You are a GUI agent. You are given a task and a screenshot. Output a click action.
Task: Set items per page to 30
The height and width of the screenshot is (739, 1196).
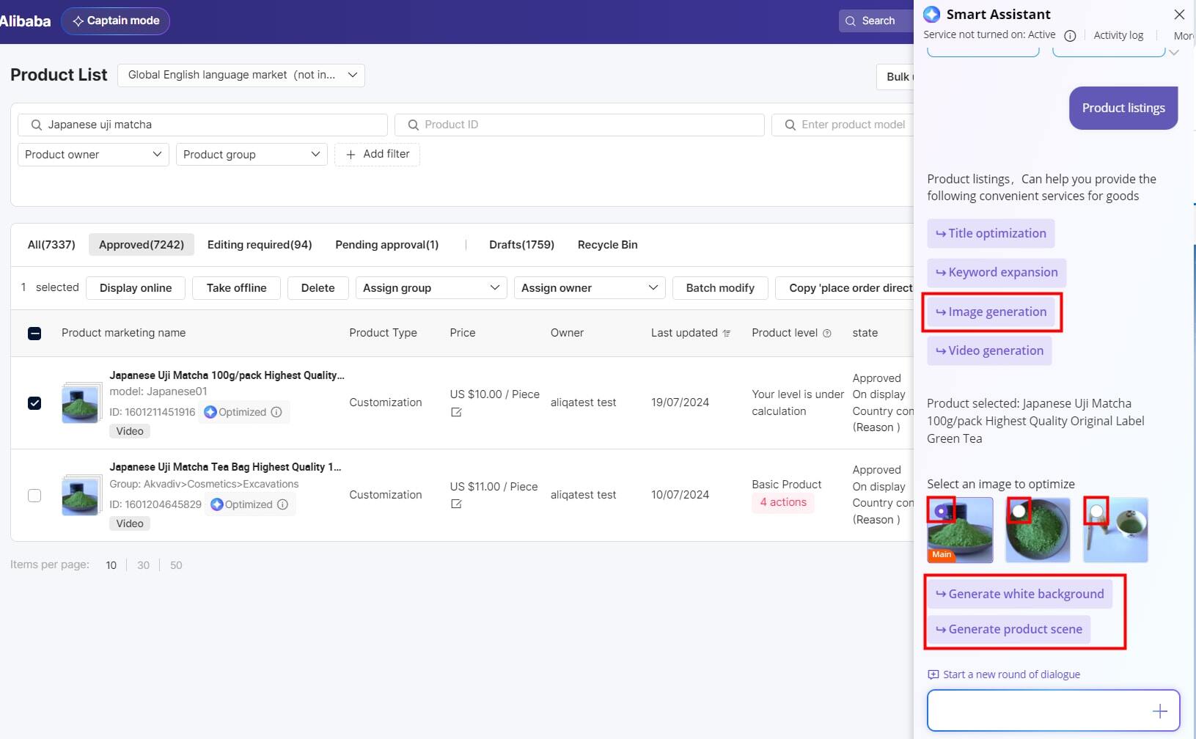tap(143, 565)
